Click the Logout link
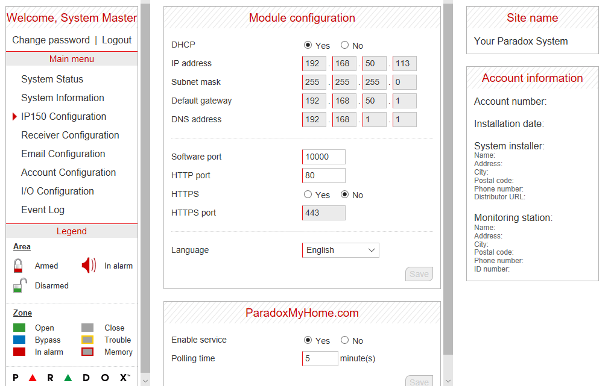Image resolution: width=611 pixels, height=386 pixels. tap(117, 40)
